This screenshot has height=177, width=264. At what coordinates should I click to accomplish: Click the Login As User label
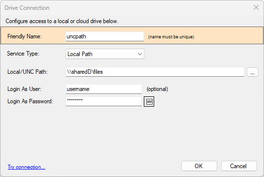click(24, 89)
